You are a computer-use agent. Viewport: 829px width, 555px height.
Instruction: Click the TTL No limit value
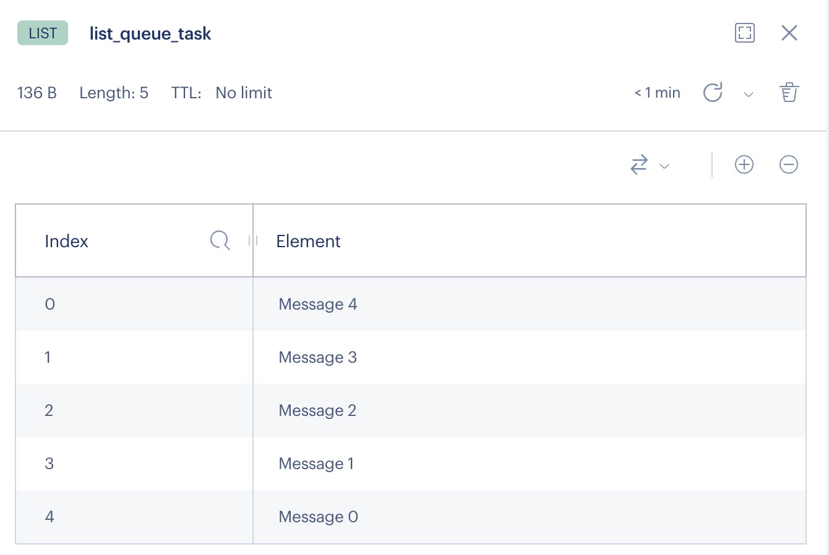pos(244,93)
